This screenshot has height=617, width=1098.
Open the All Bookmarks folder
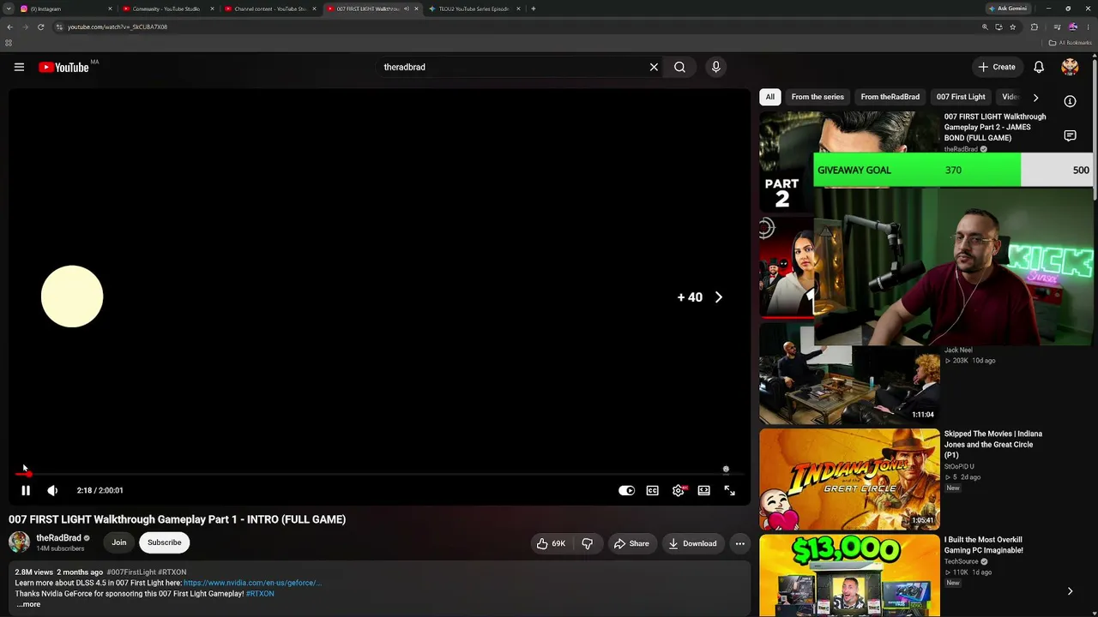[x=1071, y=43]
